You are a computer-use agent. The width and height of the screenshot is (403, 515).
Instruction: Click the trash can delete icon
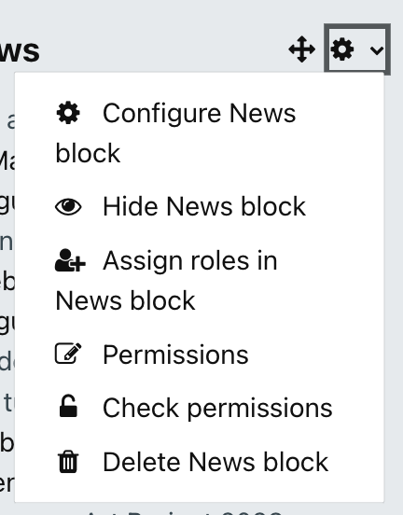click(68, 462)
